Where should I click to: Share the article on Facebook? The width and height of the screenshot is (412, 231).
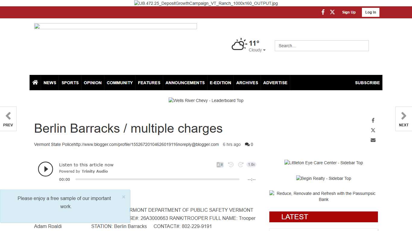pos(373,120)
